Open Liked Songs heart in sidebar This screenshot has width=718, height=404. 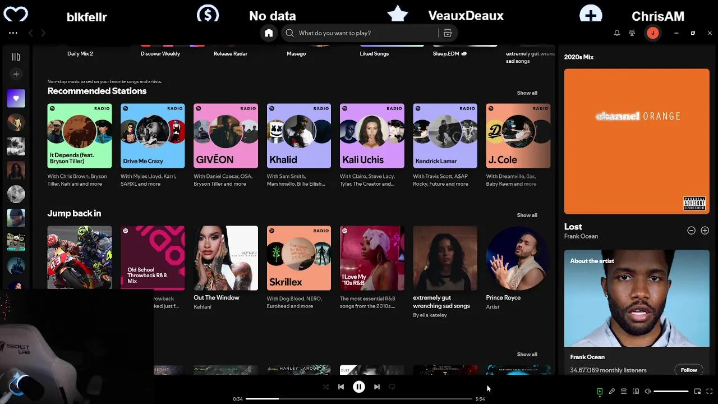tap(16, 98)
